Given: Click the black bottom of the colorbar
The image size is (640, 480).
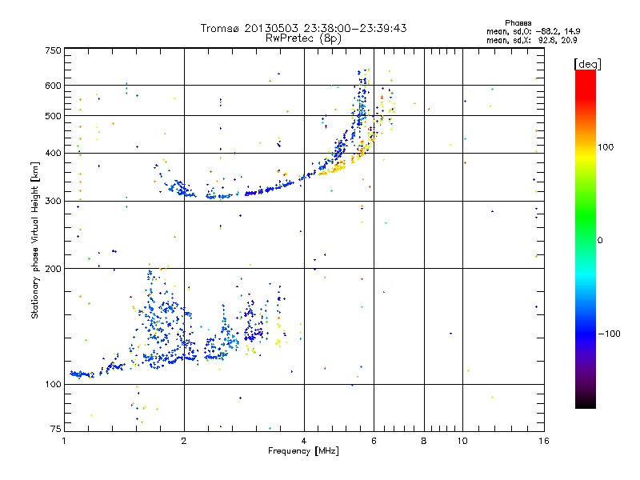Looking at the screenshot, I should [586, 403].
